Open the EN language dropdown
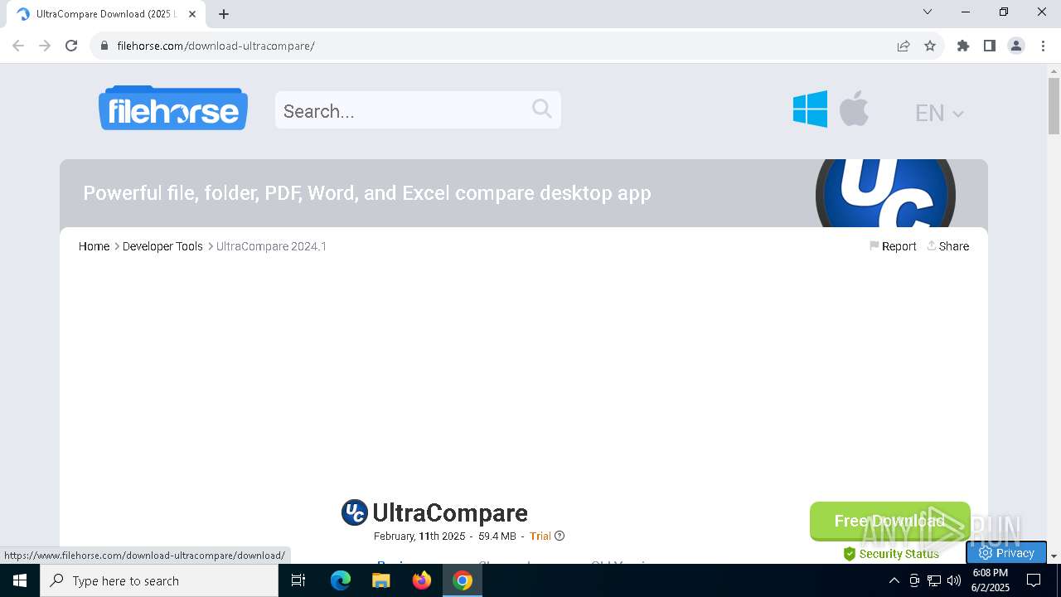The height and width of the screenshot is (597, 1061). pyautogui.click(x=939, y=113)
